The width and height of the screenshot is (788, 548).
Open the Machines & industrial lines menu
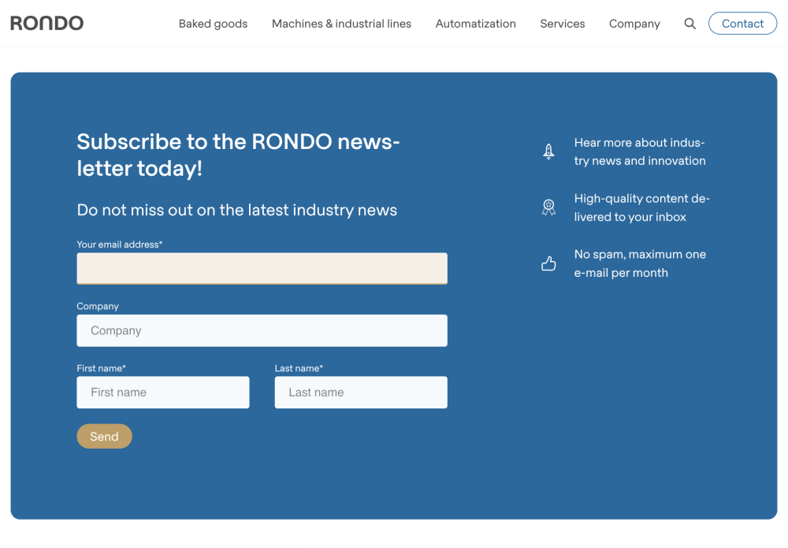(341, 24)
